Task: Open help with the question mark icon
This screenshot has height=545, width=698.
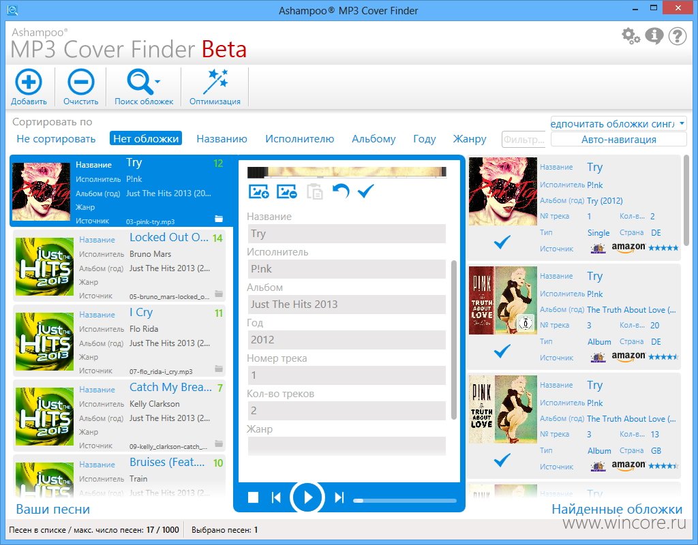Action: click(x=677, y=36)
